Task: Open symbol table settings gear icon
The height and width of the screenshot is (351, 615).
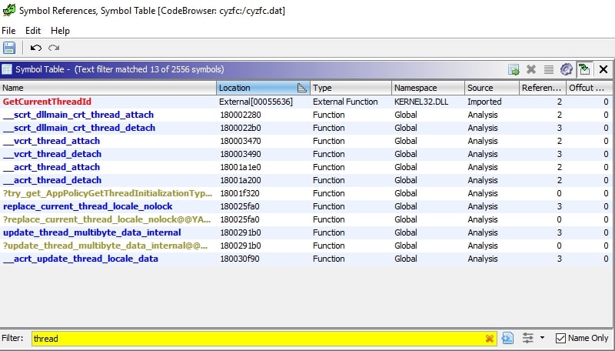Action: click(567, 69)
